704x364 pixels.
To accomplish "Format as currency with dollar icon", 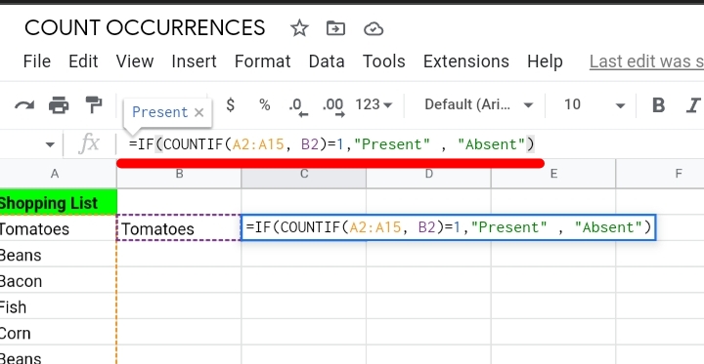I will [x=231, y=104].
